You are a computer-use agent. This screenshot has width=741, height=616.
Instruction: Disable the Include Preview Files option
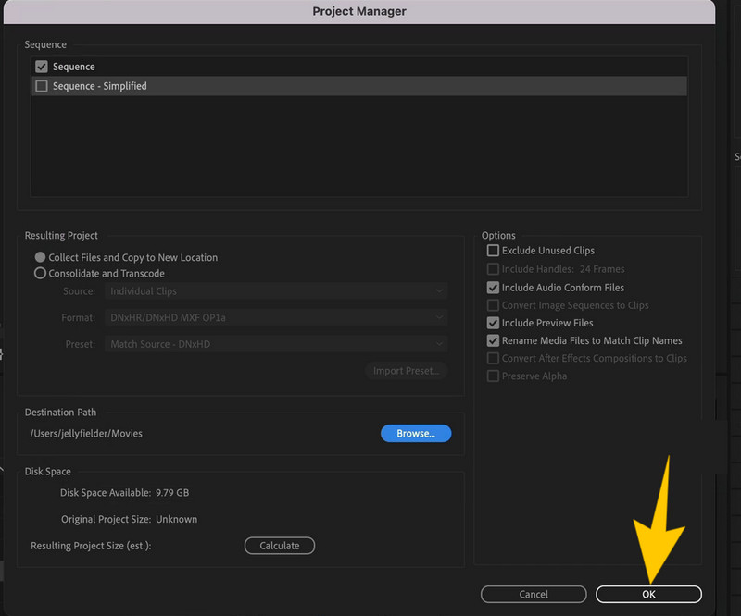tap(493, 322)
